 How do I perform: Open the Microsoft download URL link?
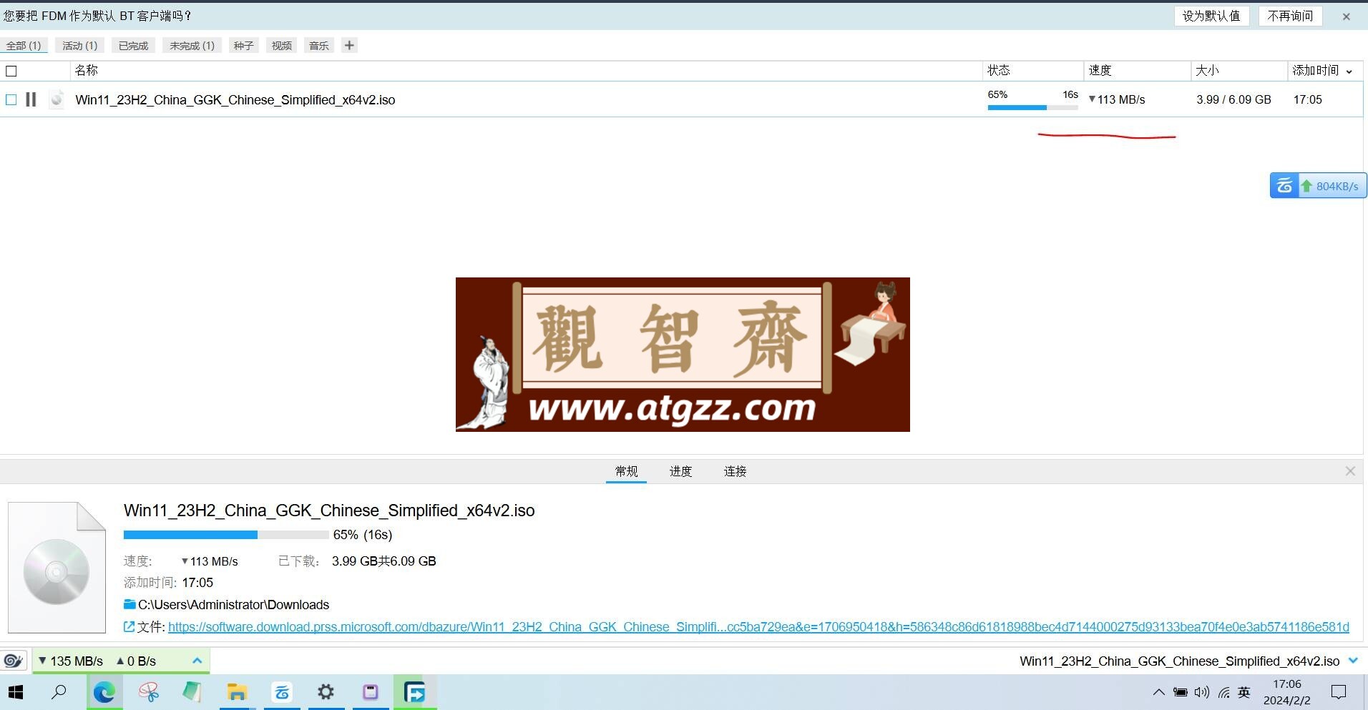758,627
